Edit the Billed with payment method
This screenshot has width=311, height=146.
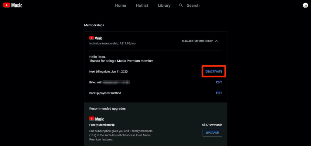click(x=219, y=82)
